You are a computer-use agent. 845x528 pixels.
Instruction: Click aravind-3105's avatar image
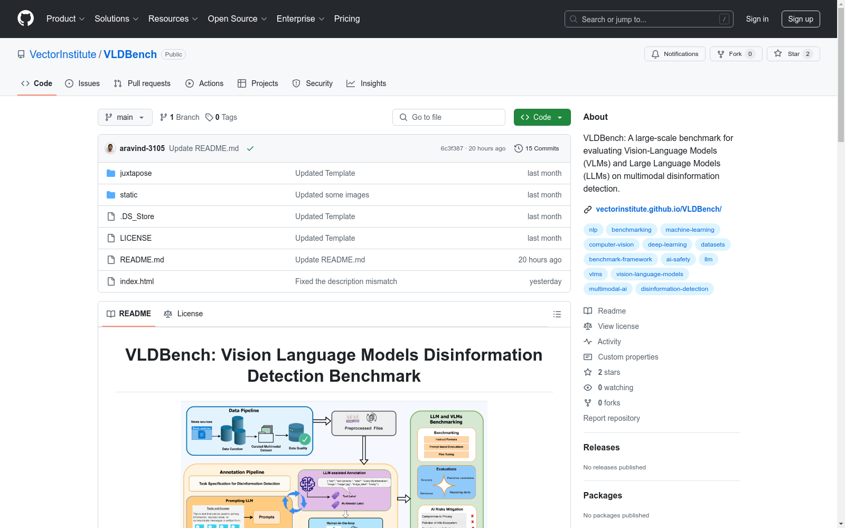coord(110,148)
